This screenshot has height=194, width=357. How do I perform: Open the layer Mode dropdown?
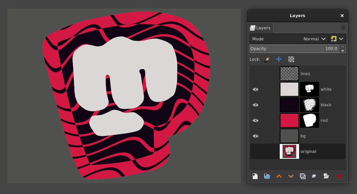click(x=289, y=39)
